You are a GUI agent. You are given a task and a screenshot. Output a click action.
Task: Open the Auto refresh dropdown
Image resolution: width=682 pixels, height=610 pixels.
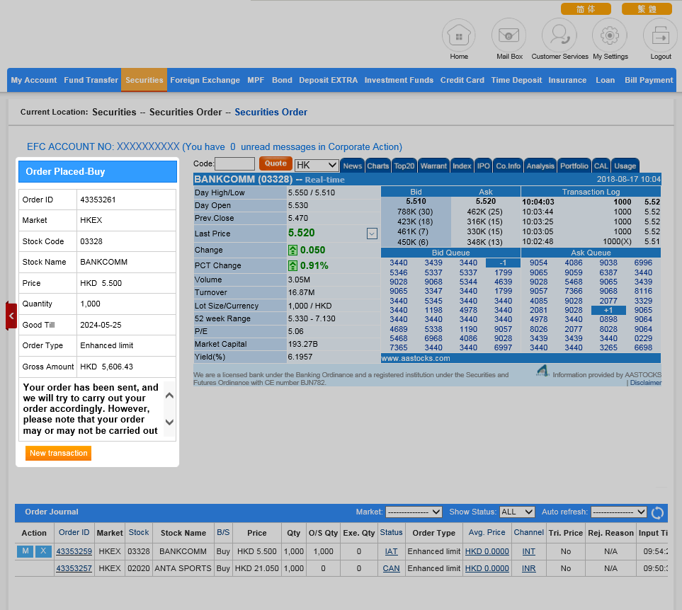[x=618, y=512]
